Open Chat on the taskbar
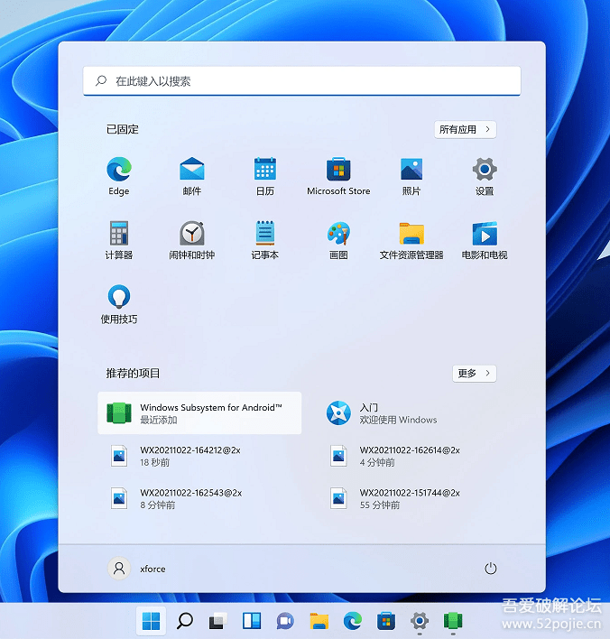This screenshot has width=610, height=639. pos(285,621)
